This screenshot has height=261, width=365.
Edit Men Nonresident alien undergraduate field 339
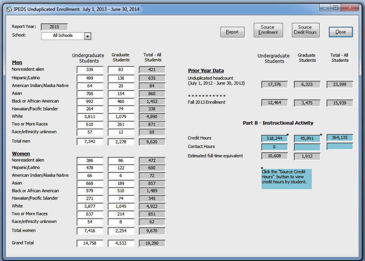point(90,70)
